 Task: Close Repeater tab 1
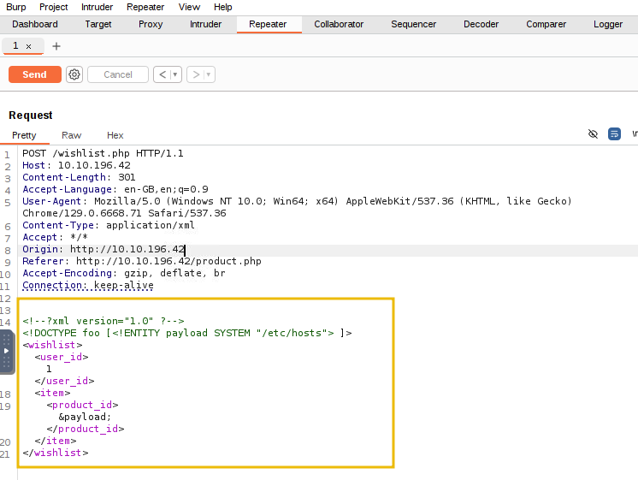pos(28,46)
